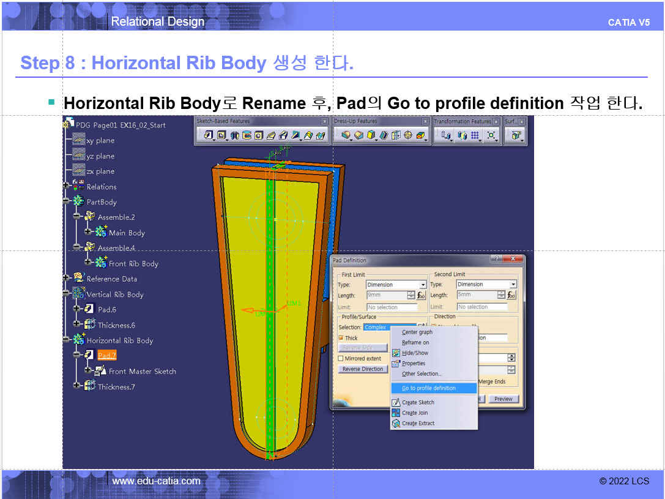Open First Limit Type dropdown
Screen dimensions: 665x499
[x=423, y=285]
